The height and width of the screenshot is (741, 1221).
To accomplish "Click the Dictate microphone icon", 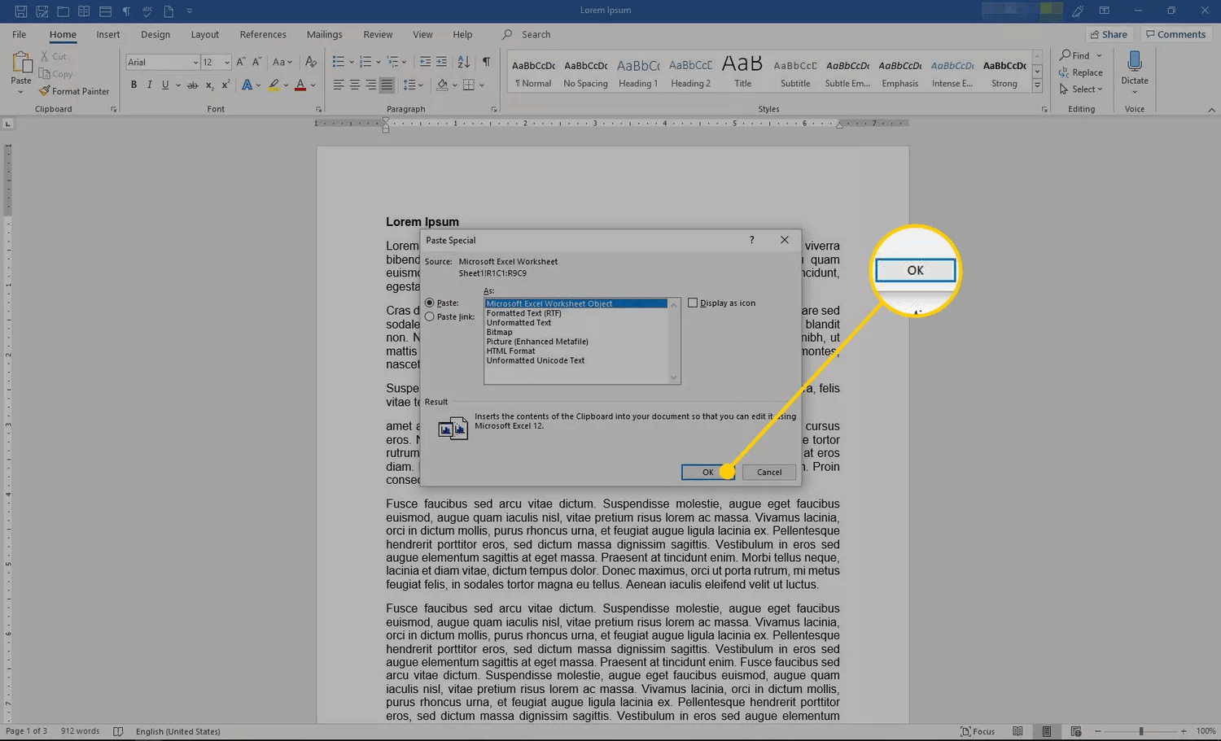I will (1134, 62).
